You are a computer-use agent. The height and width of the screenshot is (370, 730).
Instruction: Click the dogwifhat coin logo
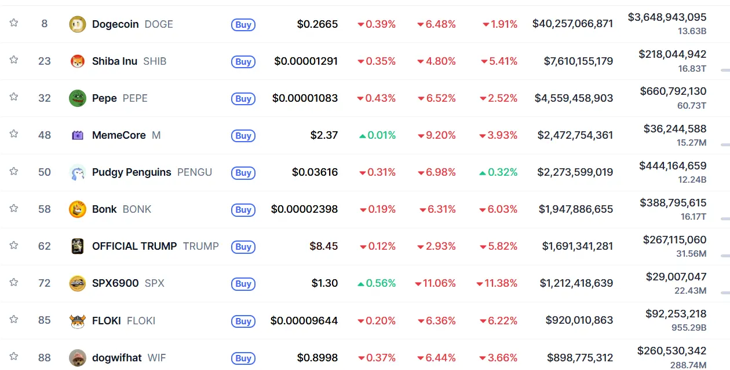pos(77,357)
